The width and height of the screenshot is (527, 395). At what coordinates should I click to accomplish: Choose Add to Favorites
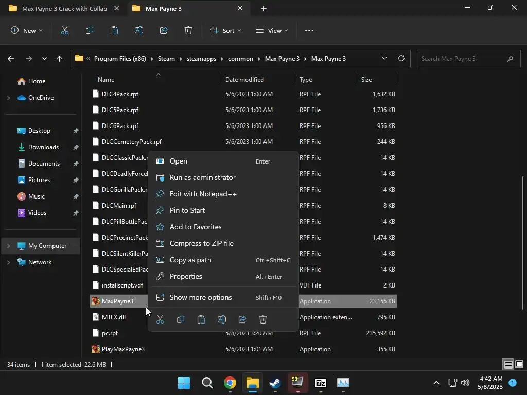tap(223, 227)
